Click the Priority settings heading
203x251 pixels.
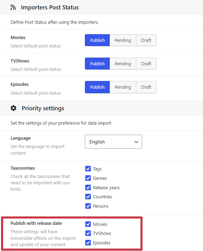click(43, 108)
